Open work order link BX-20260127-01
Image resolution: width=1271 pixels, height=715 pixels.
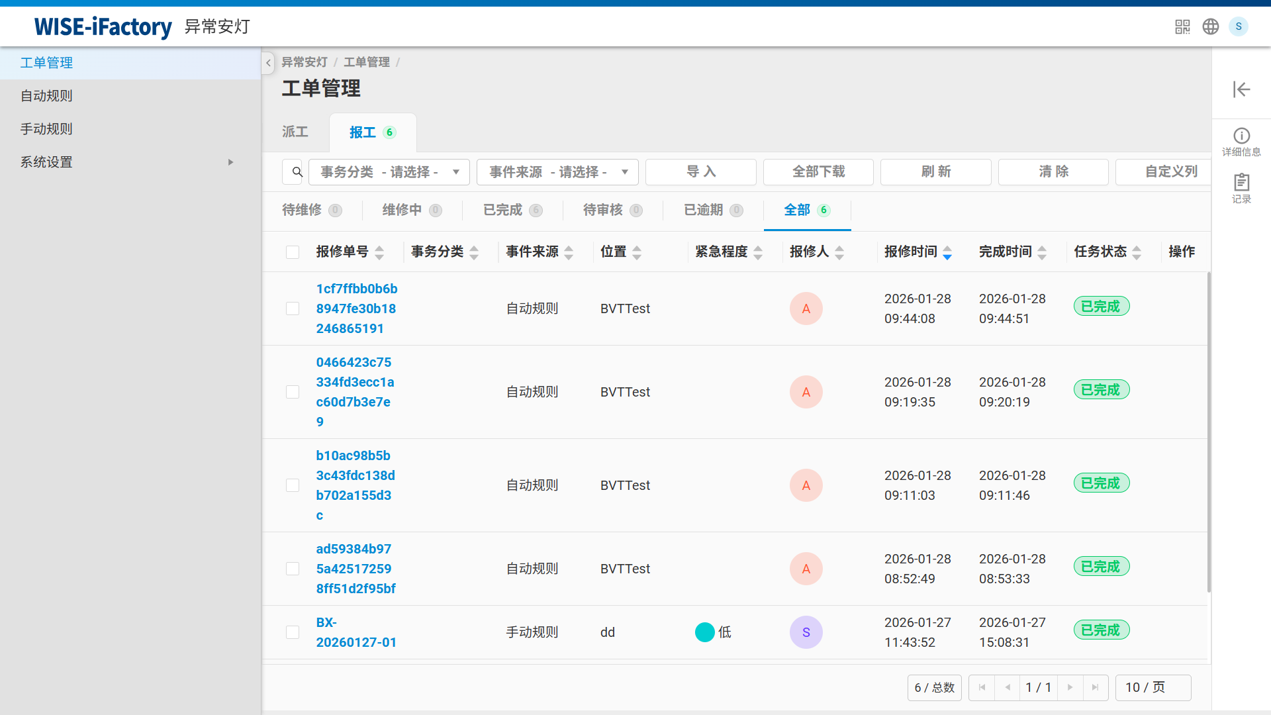coord(356,632)
